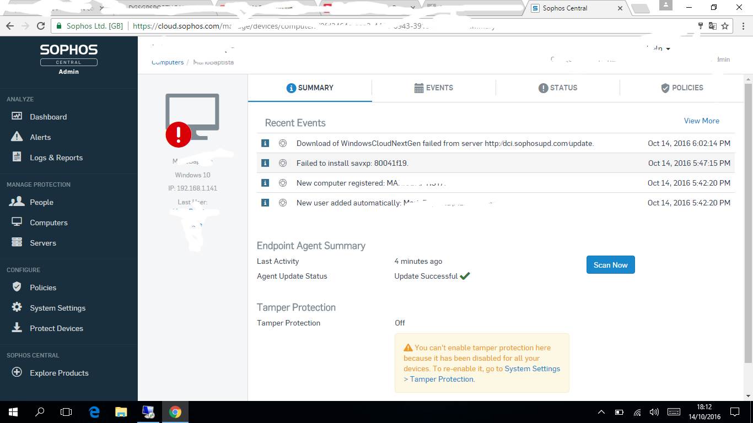Click the Computers monitor icon in sidebar
Screen dimensions: 753x423
pos(17,222)
